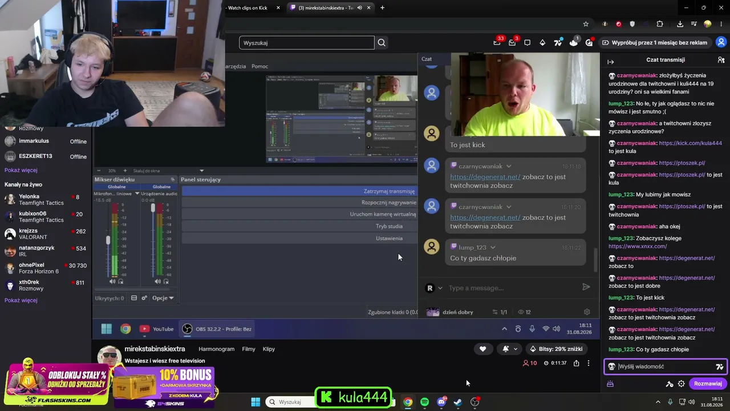The height and width of the screenshot is (411, 730).
Task: Open the 7TV emote menu in chat input
Action: click(720, 367)
